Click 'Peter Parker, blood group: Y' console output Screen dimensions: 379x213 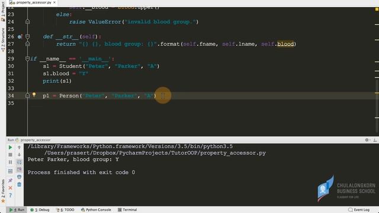click(x=73, y=159)
